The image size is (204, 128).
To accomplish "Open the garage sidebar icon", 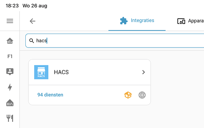I will pyautogui.click(x=10, y=103).
